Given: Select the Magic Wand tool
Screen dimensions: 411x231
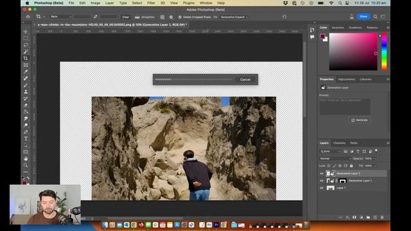Looking at the screenshot, I should coord(26,51).
